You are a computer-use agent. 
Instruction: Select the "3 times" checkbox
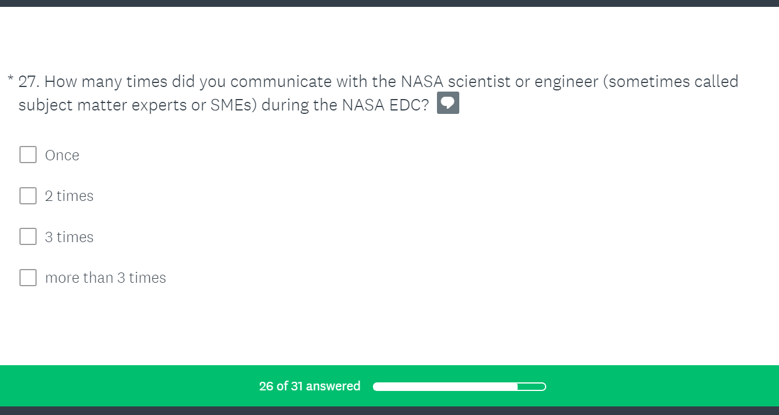click(x=28, y=236)
